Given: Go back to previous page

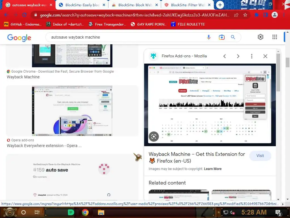Looking at the screenshot, I should pos(6,15).
